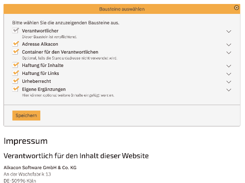Click Alkacon Software GmbH & Co. KG
This screenshot has width=245, height=183.
[x=40, y=168]
